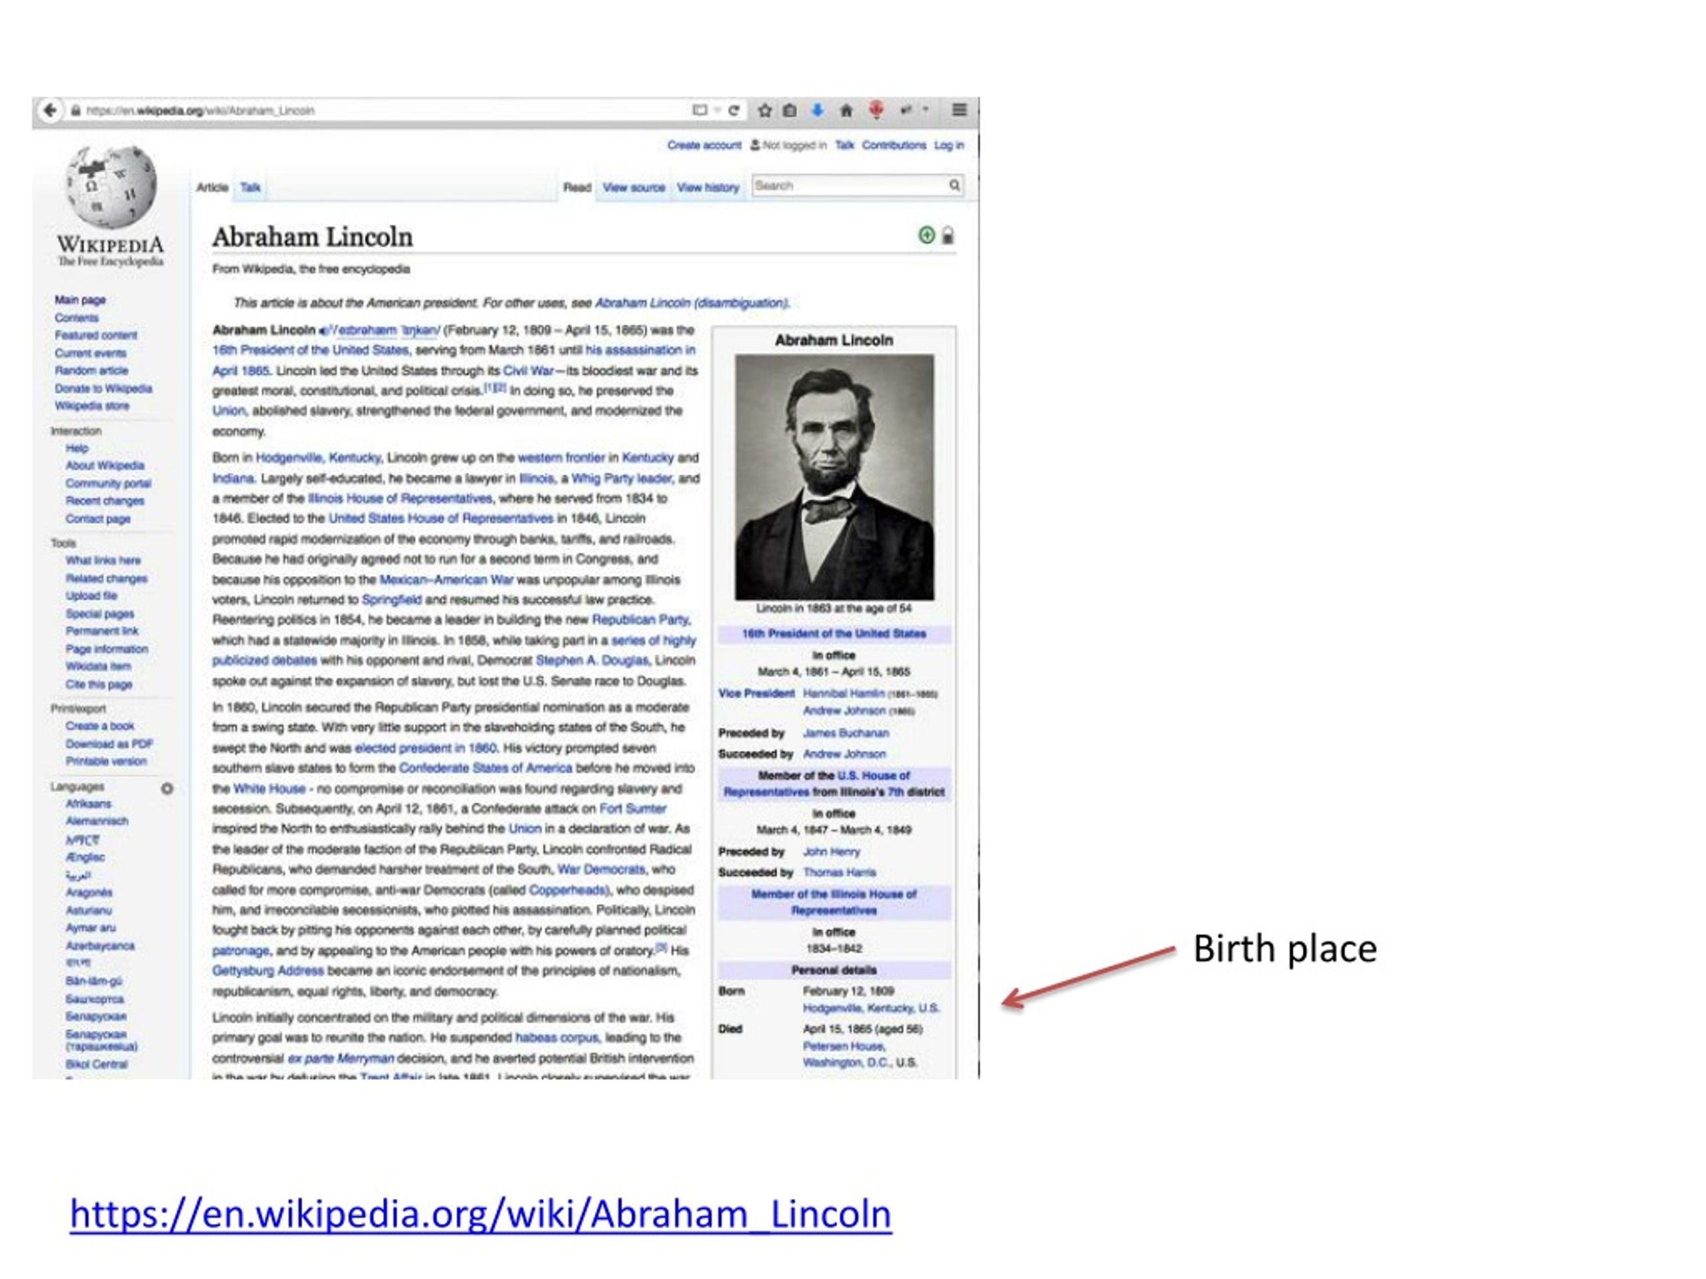
Task: Click the page protection padlock near the title
Action: pos(948,236)
